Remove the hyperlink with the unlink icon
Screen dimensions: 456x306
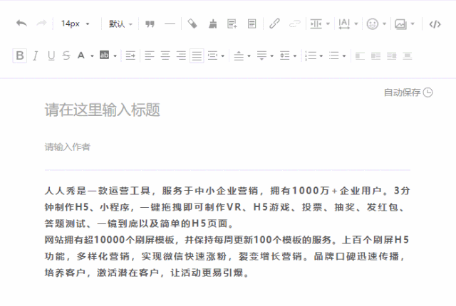point(294,23)
